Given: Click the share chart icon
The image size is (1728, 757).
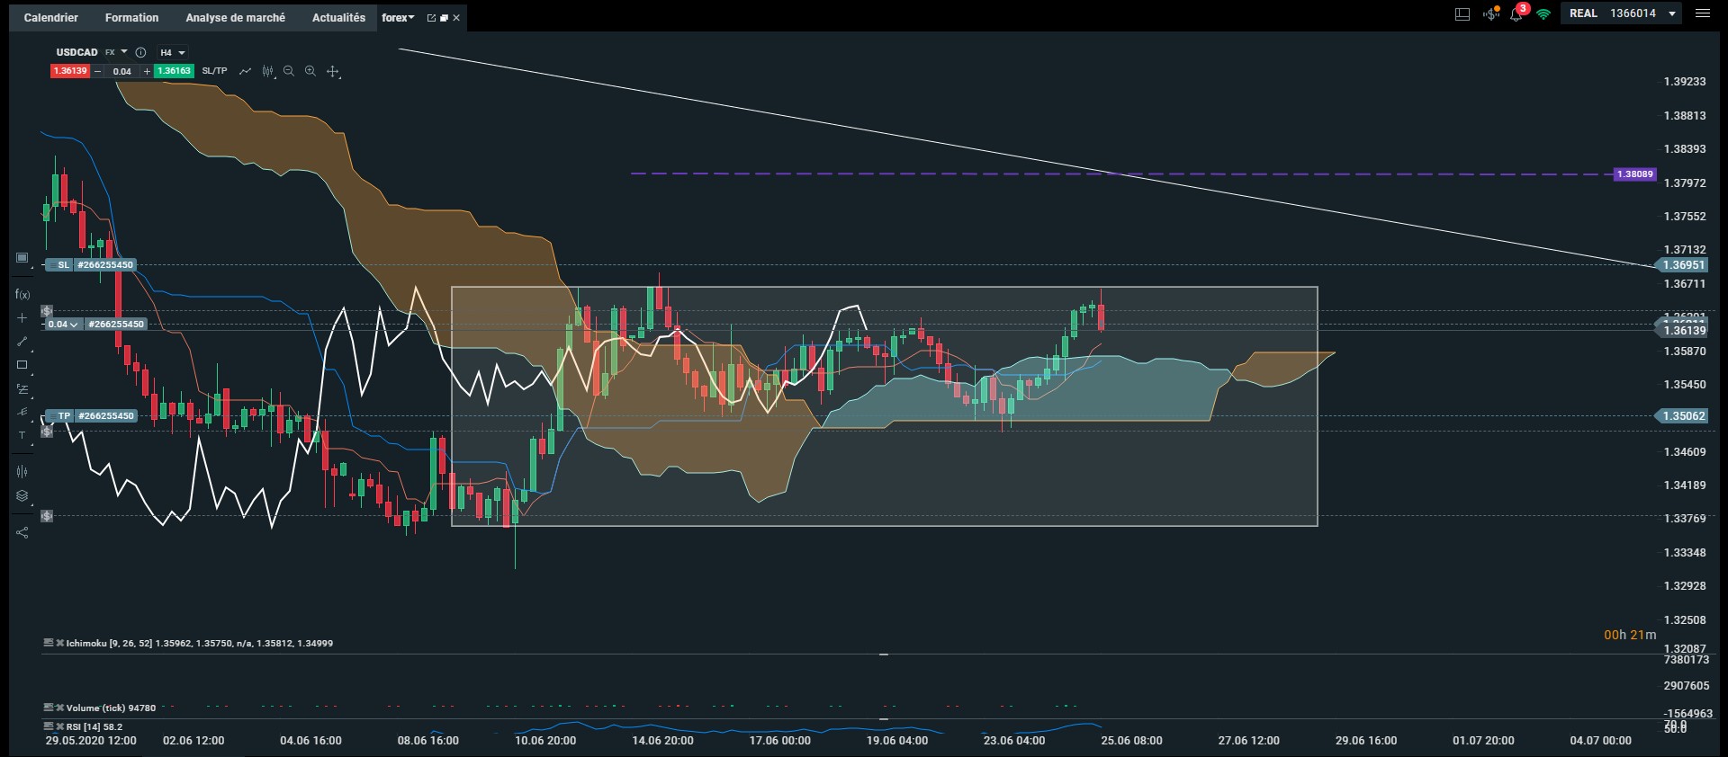Looking at the screenshot, I should click(22, 532).
